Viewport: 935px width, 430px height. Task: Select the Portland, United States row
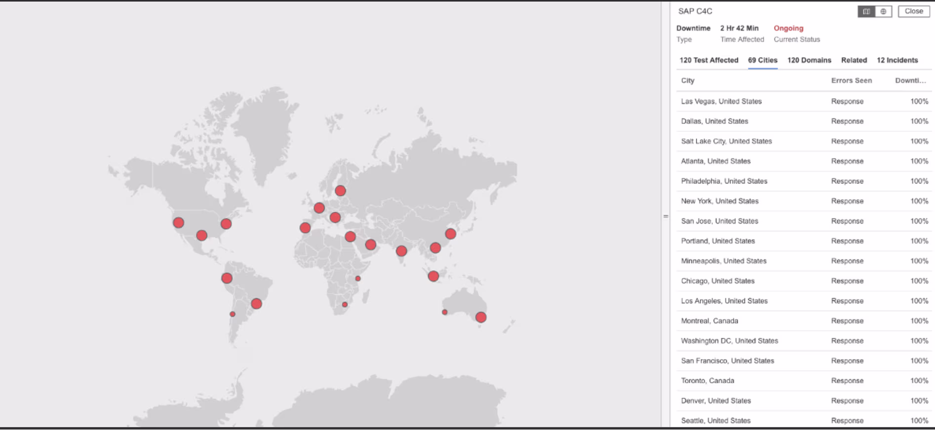804,241
